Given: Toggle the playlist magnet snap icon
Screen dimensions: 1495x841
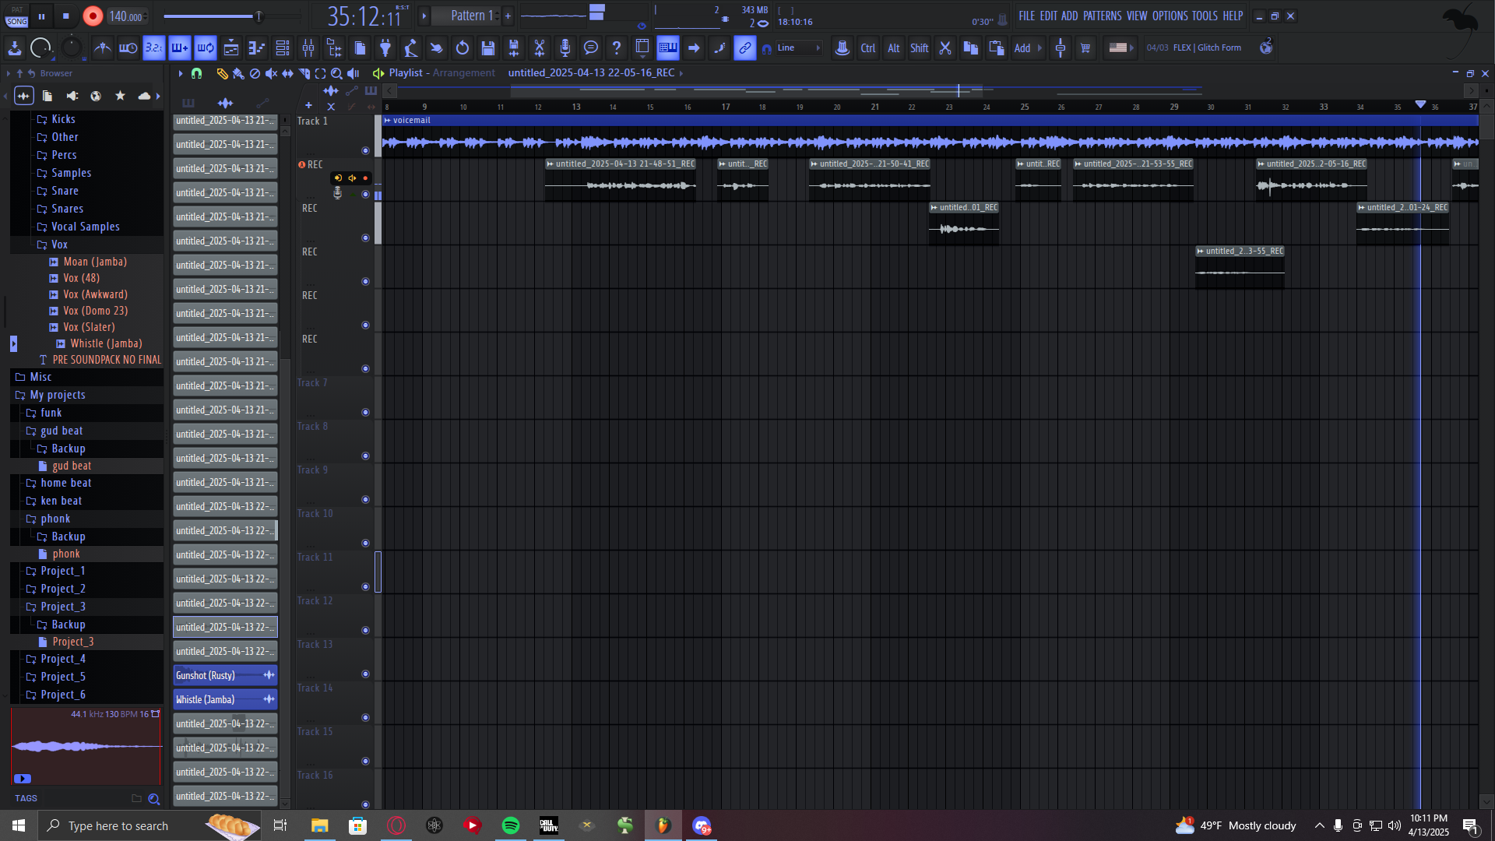Looking at the screenshot, I should pos(197,73).
